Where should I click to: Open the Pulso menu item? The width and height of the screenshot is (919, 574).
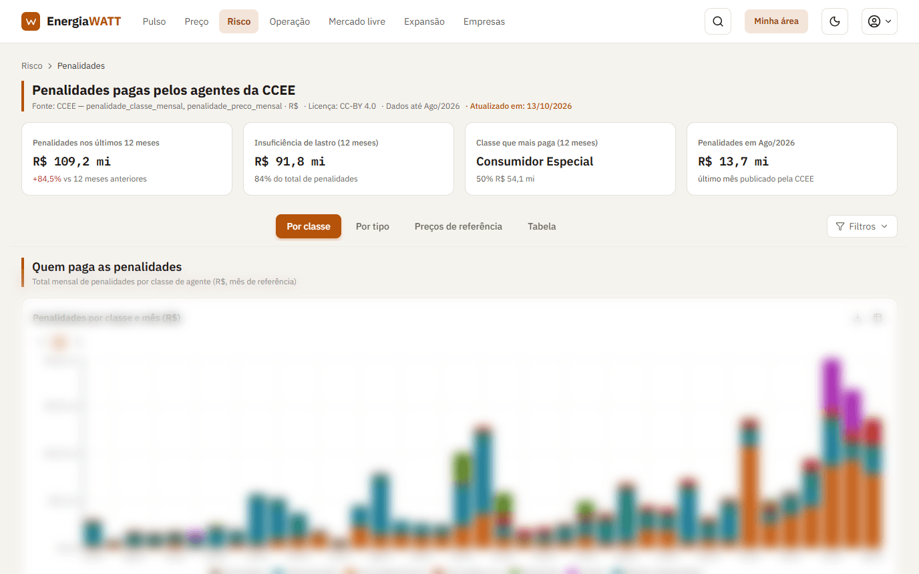(154, 21)
